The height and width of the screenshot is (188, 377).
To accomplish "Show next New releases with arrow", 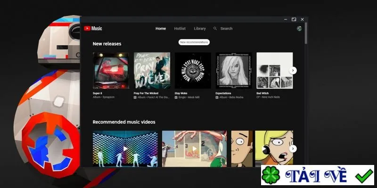I will point(293,70).
